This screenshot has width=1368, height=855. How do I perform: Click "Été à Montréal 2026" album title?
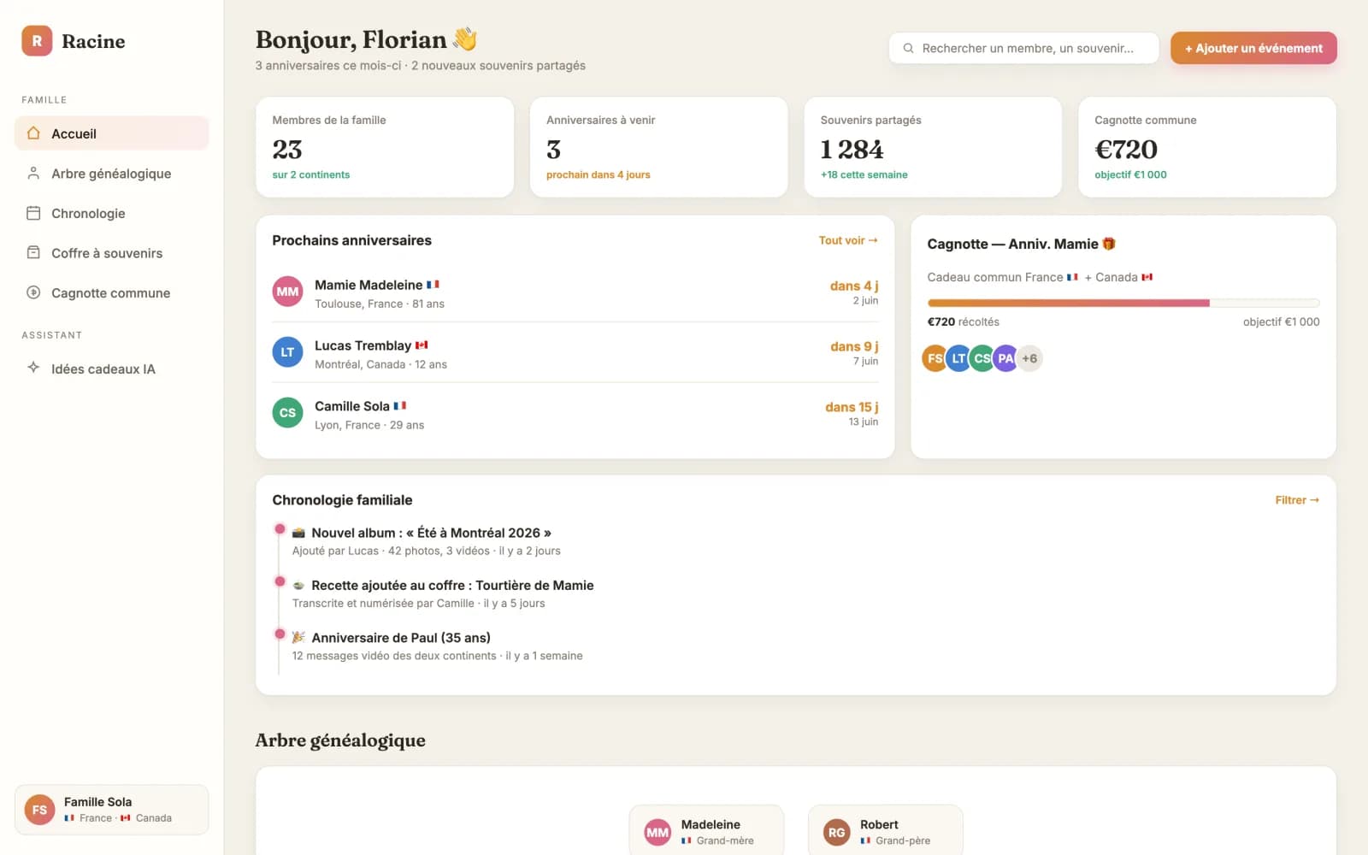tap(479, 533)
